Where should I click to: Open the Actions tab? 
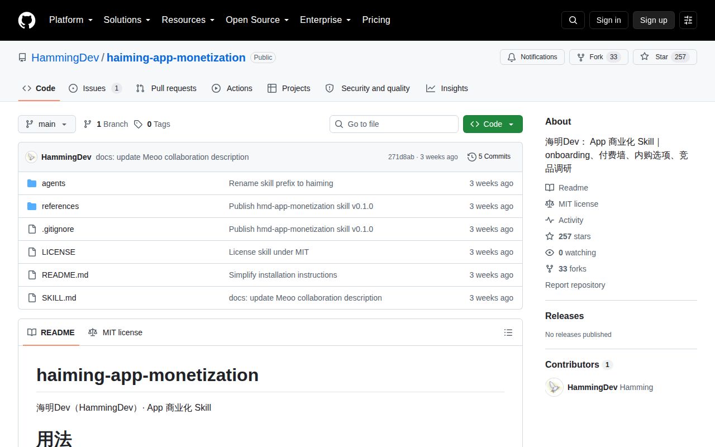point(232,88)
